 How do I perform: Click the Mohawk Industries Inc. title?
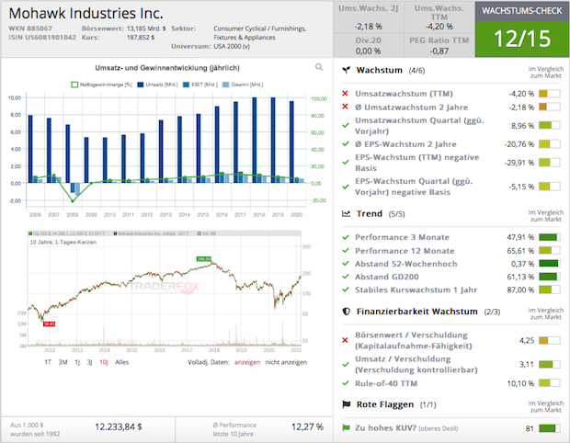pos(85,14)
